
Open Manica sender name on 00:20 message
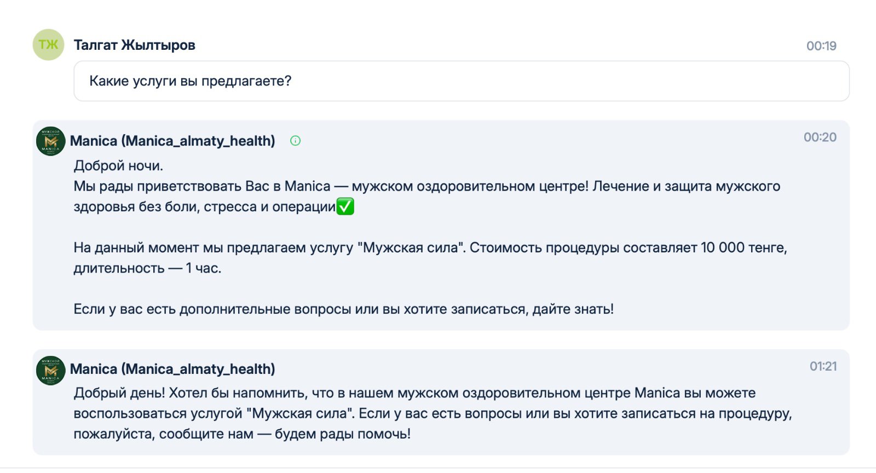(x=172, y=141)
